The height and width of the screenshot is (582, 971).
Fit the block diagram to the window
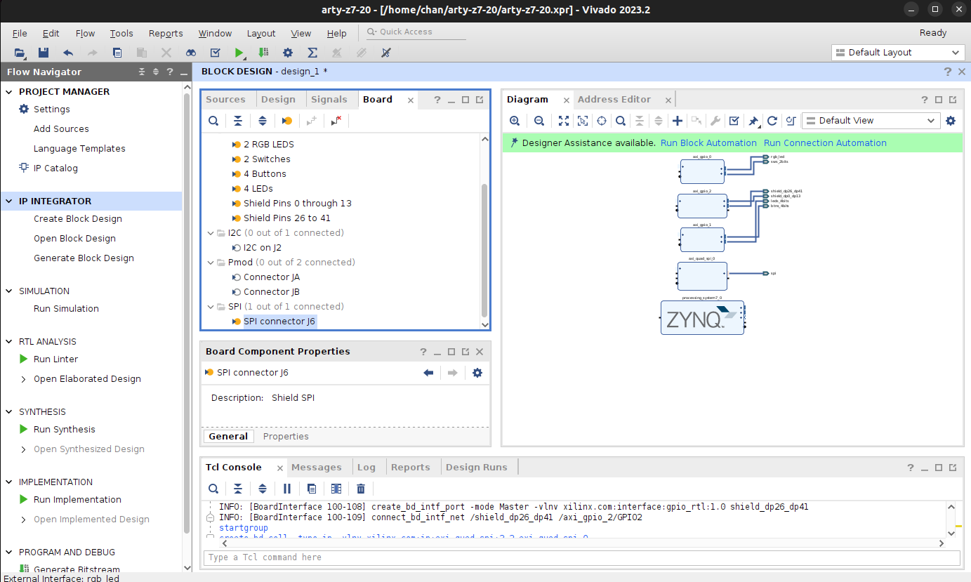564,121
